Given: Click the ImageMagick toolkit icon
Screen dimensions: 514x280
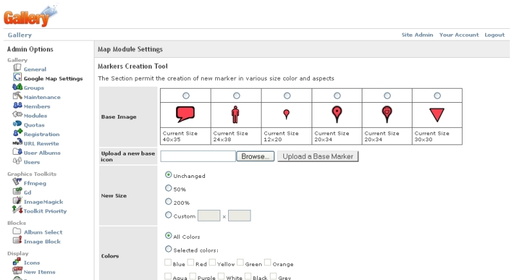Looking at the screenshot, I should click(x=17, y=200).
